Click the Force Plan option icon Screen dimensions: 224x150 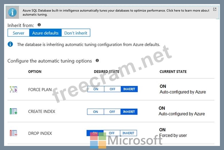coord(14,90)
